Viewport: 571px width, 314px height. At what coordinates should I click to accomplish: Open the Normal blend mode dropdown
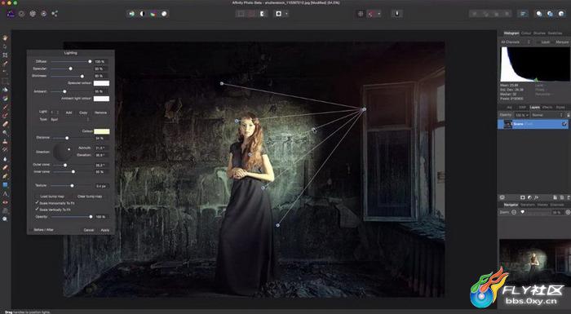(547, 115)
